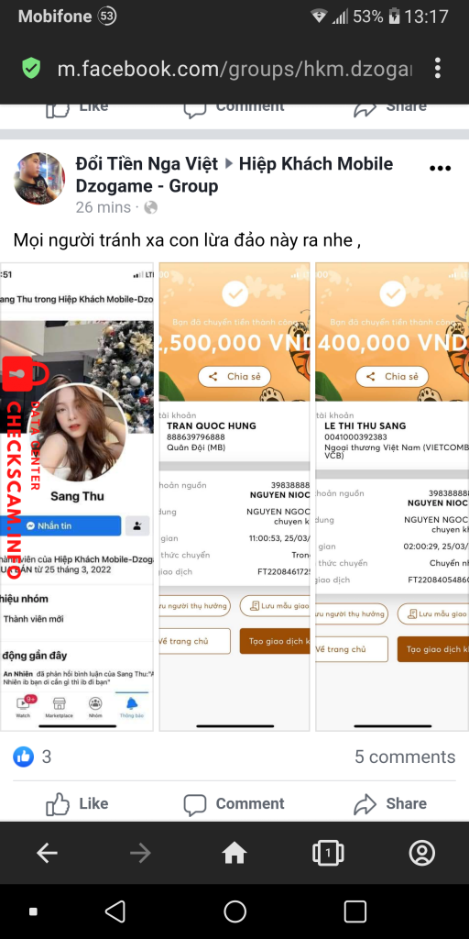Tap the green secure site shield icon
469x939 pixels.
(31, 68)
